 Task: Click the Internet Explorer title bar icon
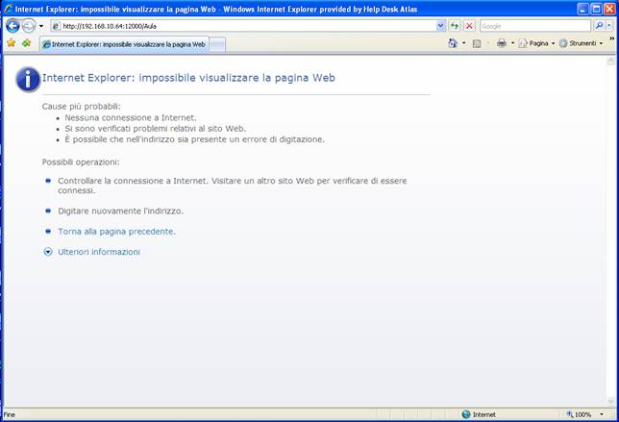pos(9,9)
